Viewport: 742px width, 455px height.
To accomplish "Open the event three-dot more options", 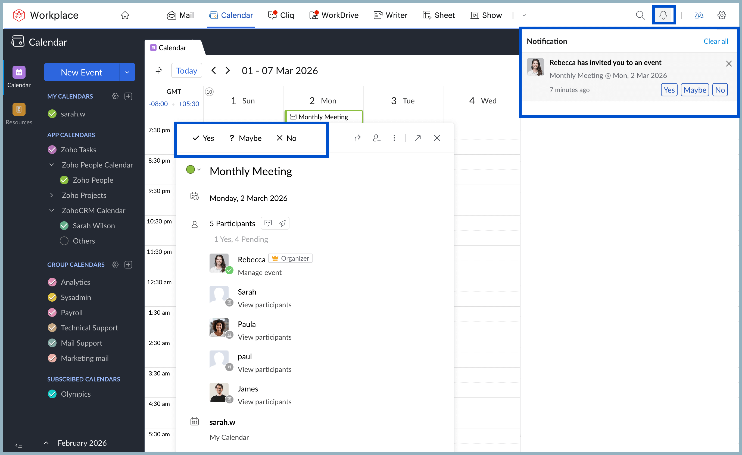I will coord(394,138).
